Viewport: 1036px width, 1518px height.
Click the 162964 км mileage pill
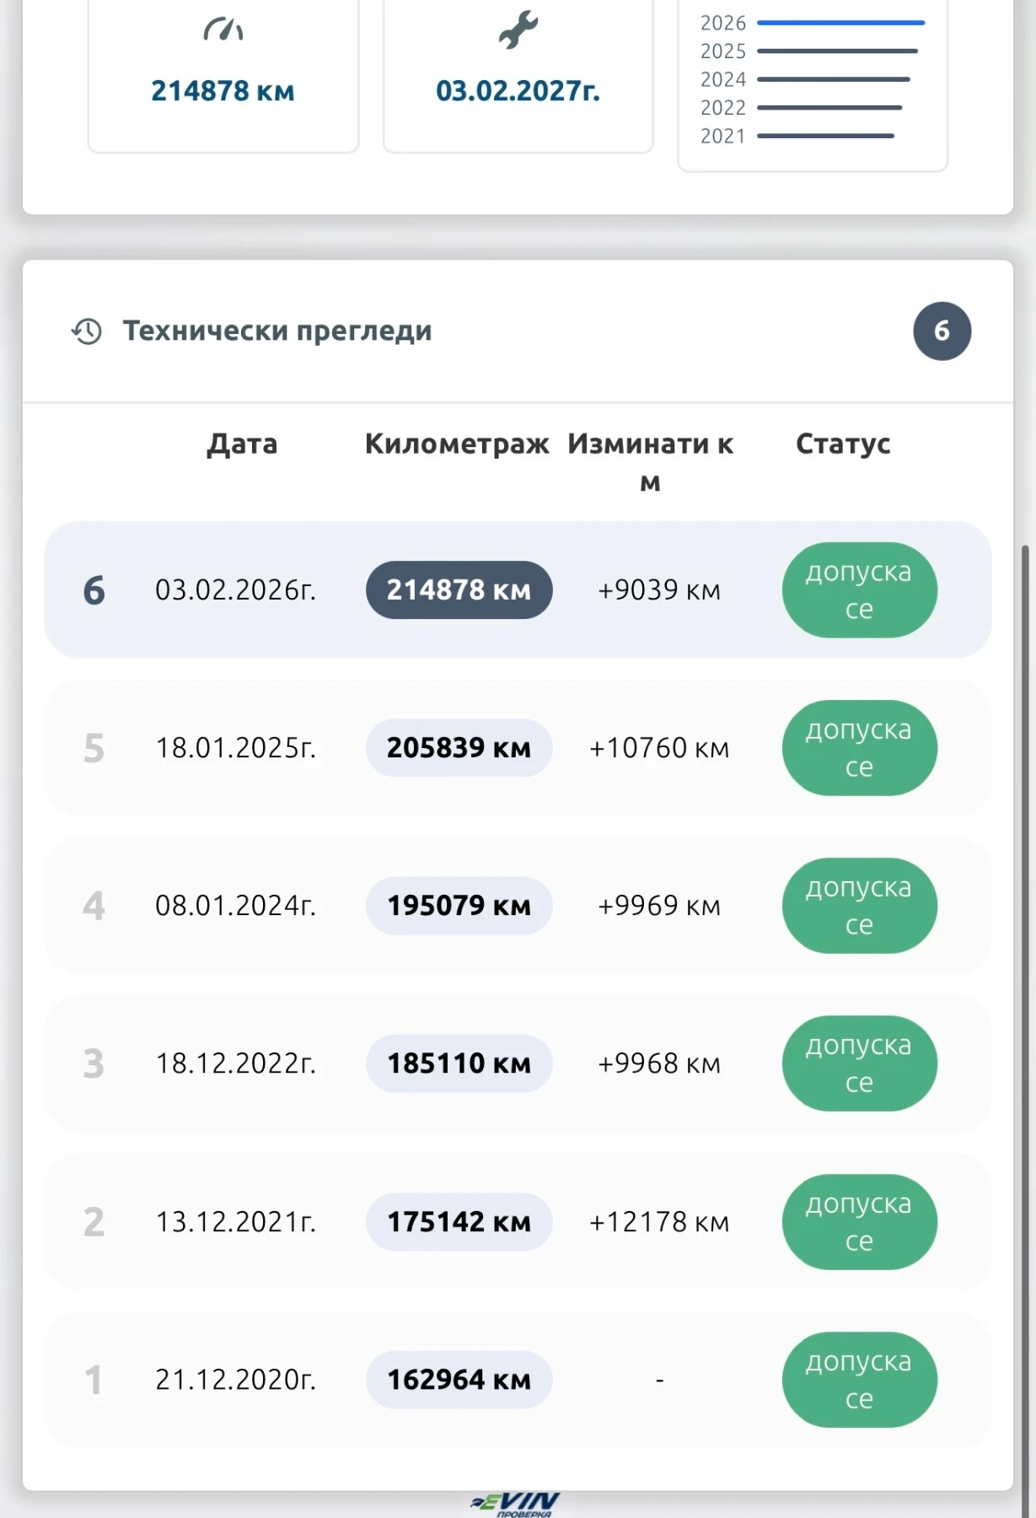pyautogui.click(x=459, y=1380)
